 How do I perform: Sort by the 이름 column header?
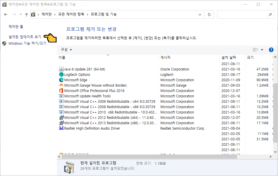pos(108,57)
